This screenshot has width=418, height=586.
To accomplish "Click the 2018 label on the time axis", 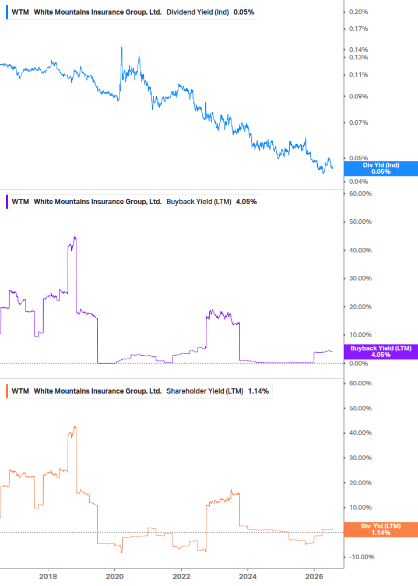I will point(48,576).
